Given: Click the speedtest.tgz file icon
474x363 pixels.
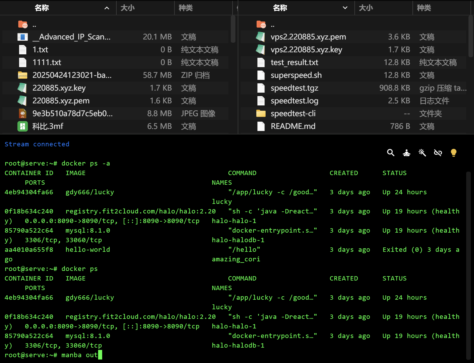Looking at the screenshot, I should click(x=261, y=88).
